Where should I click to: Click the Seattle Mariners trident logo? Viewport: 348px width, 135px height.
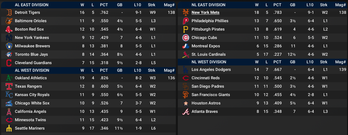pyautogui.click(x=9, y=128)
